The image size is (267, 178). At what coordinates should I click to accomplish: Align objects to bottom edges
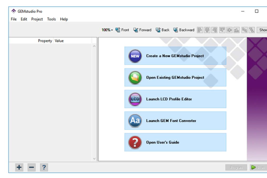click(236, 30)
